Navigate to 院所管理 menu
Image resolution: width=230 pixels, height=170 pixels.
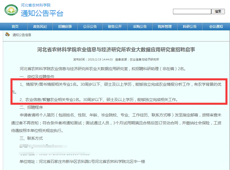tap(165, 27)
